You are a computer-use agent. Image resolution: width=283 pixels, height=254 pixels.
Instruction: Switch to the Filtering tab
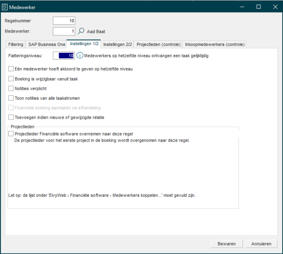[16, 44]
